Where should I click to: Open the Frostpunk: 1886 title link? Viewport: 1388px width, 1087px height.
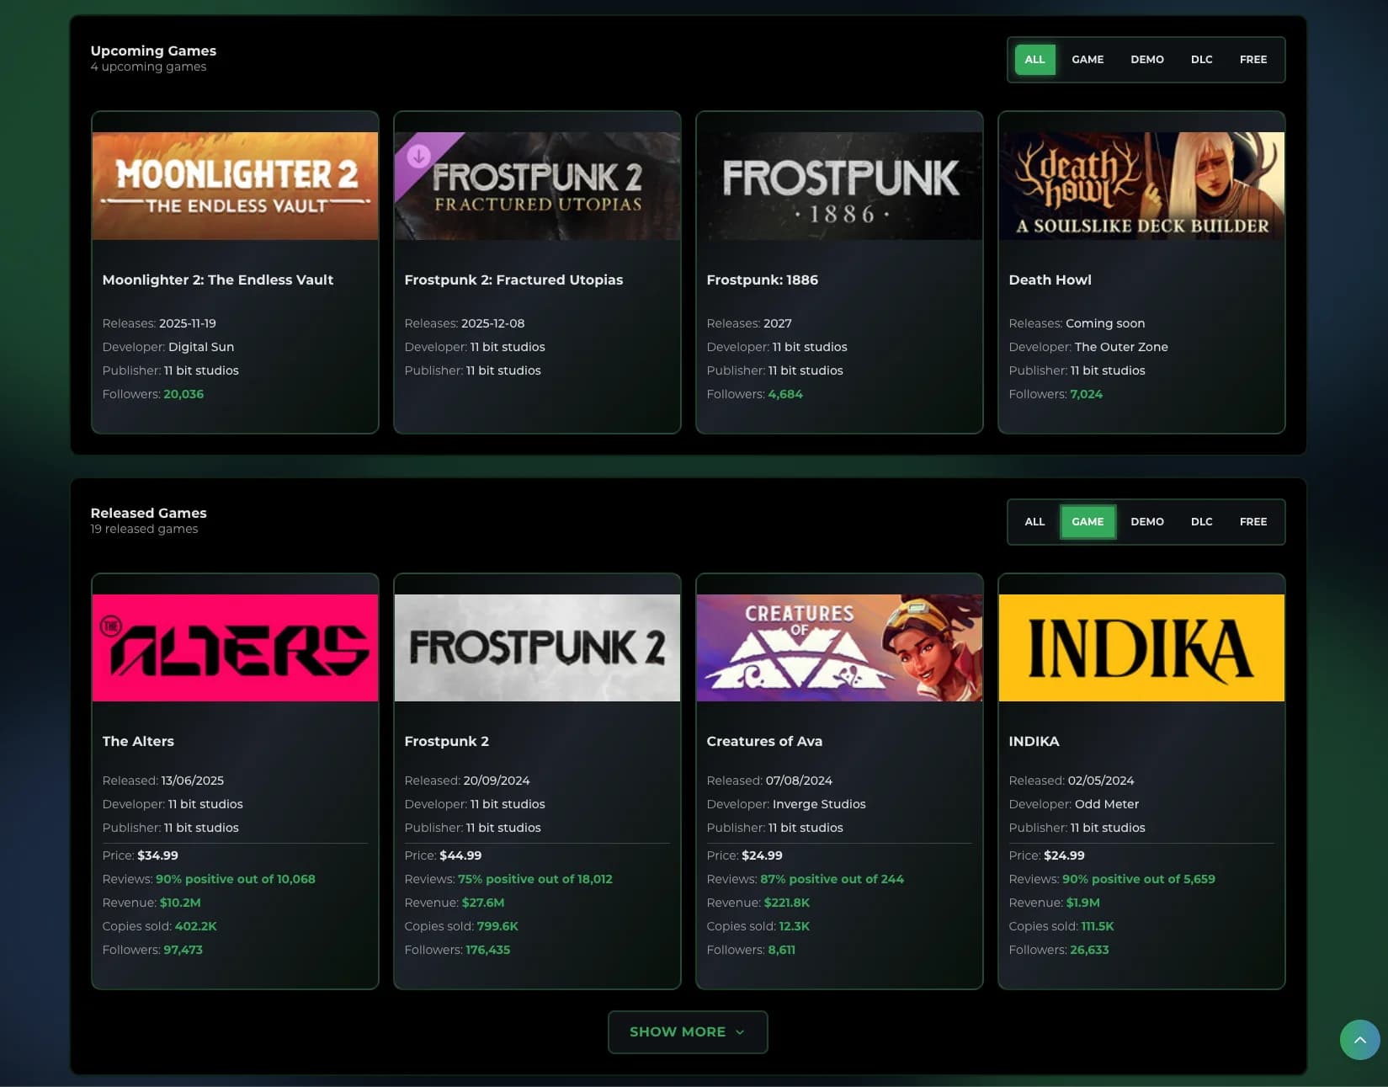tap(762, 280)
